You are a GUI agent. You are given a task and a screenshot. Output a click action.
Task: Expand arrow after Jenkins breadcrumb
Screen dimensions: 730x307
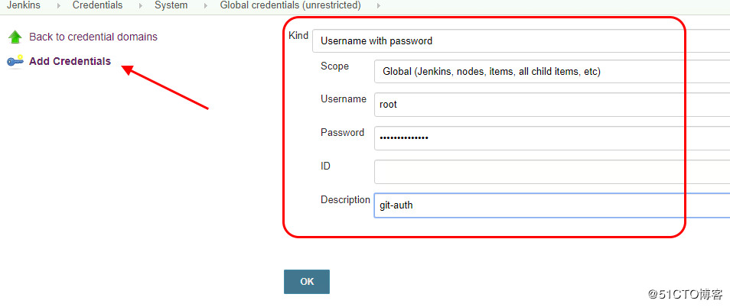click(x=58, y=5)
